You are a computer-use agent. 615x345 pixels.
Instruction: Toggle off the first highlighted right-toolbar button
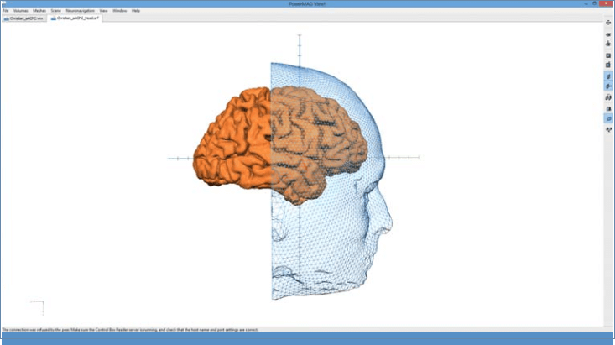pyautogui.click(x=608, y=76)
